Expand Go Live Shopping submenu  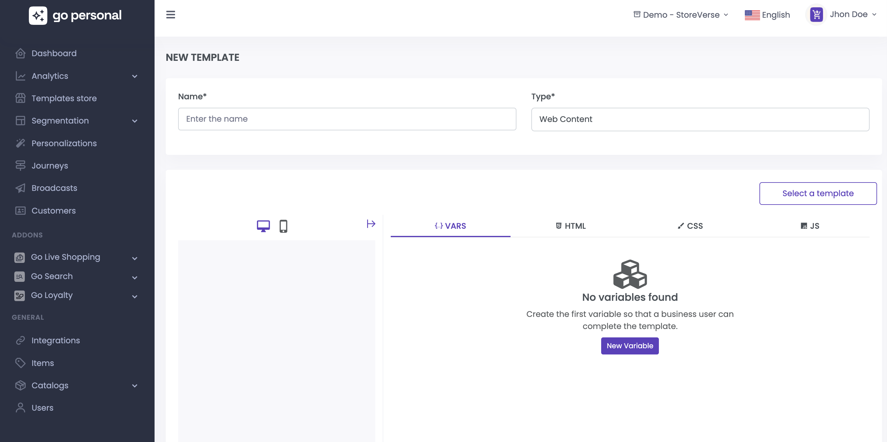pyautogui.click(x=135, y=258)
